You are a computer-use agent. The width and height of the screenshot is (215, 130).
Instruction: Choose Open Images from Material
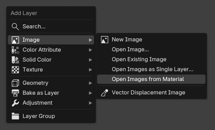(x=151, y=79)
